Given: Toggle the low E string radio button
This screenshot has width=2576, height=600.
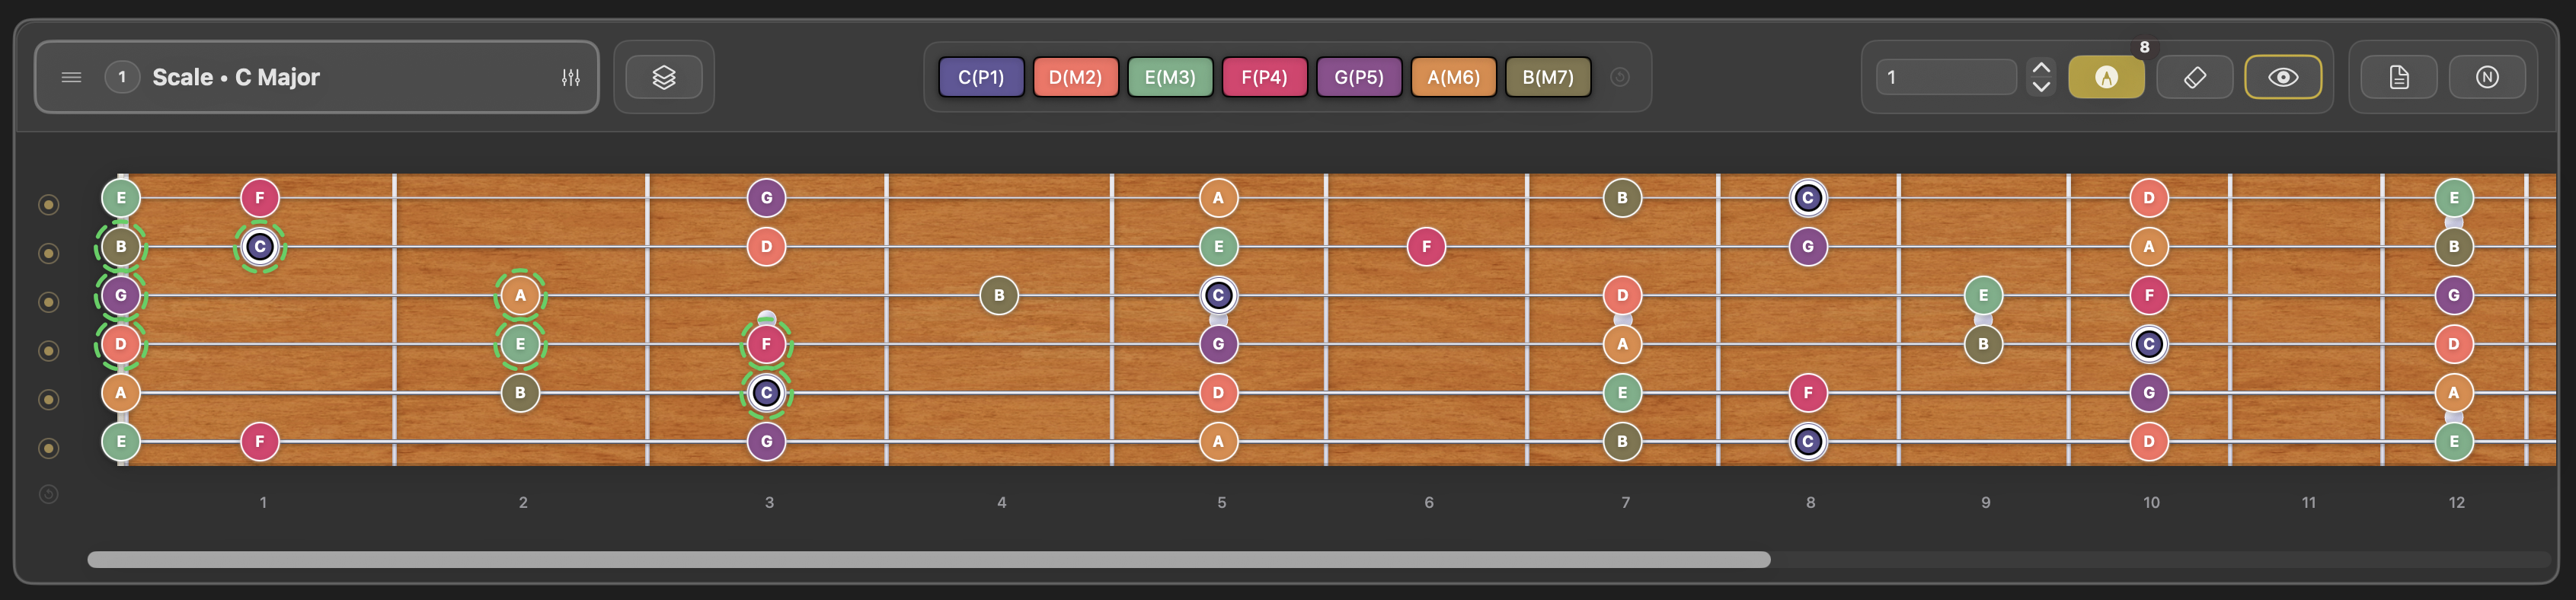Looking at the screenshot, I should (48, 448).
